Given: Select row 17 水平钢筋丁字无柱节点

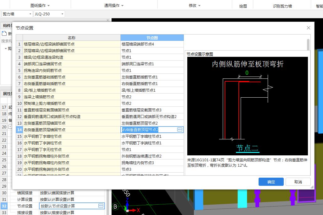Looking at the screenshot, I should [71, 149].
